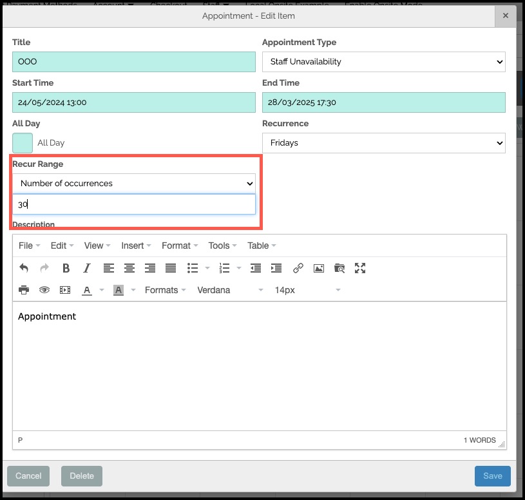Toggle fullscreen editor mode
Image resolution: width=525 pixels, height=500 pixels.
coord(360,268)
